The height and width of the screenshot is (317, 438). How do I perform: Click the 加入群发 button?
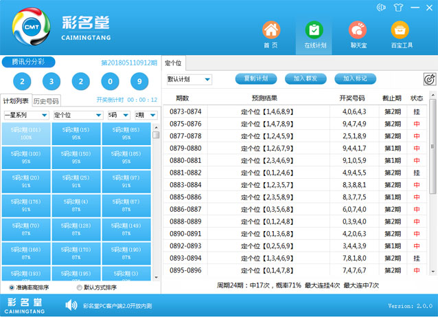(x=306, y=78)
